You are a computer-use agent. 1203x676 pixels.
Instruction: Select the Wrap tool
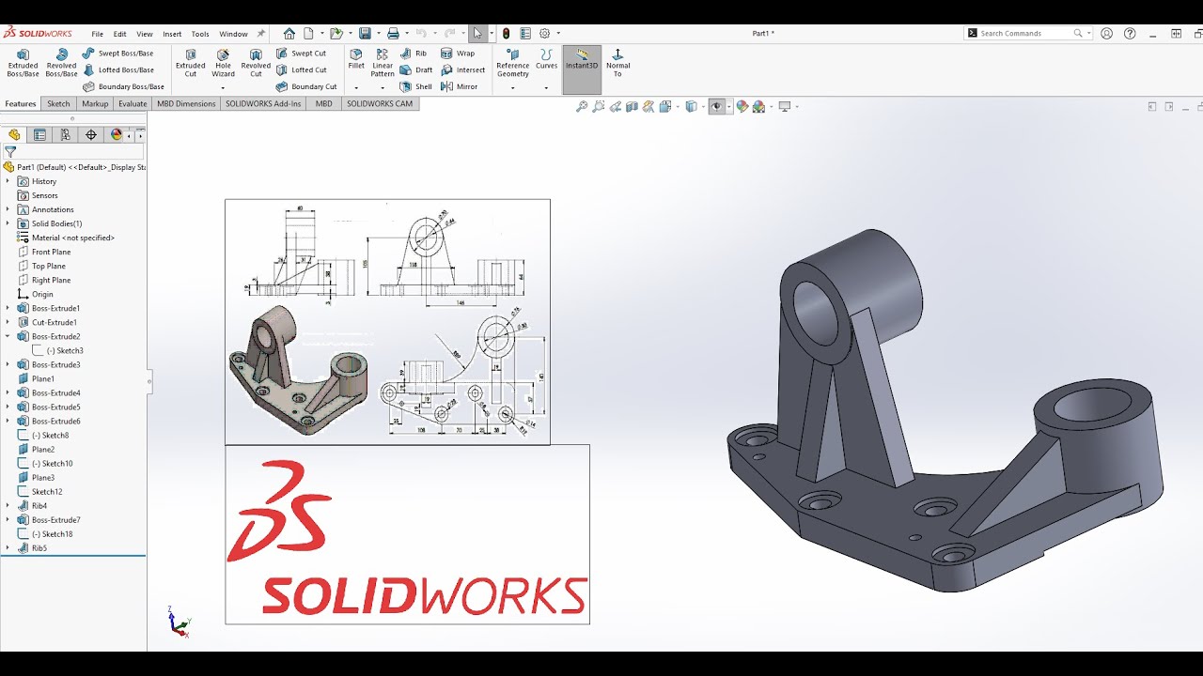pos(458,54)
